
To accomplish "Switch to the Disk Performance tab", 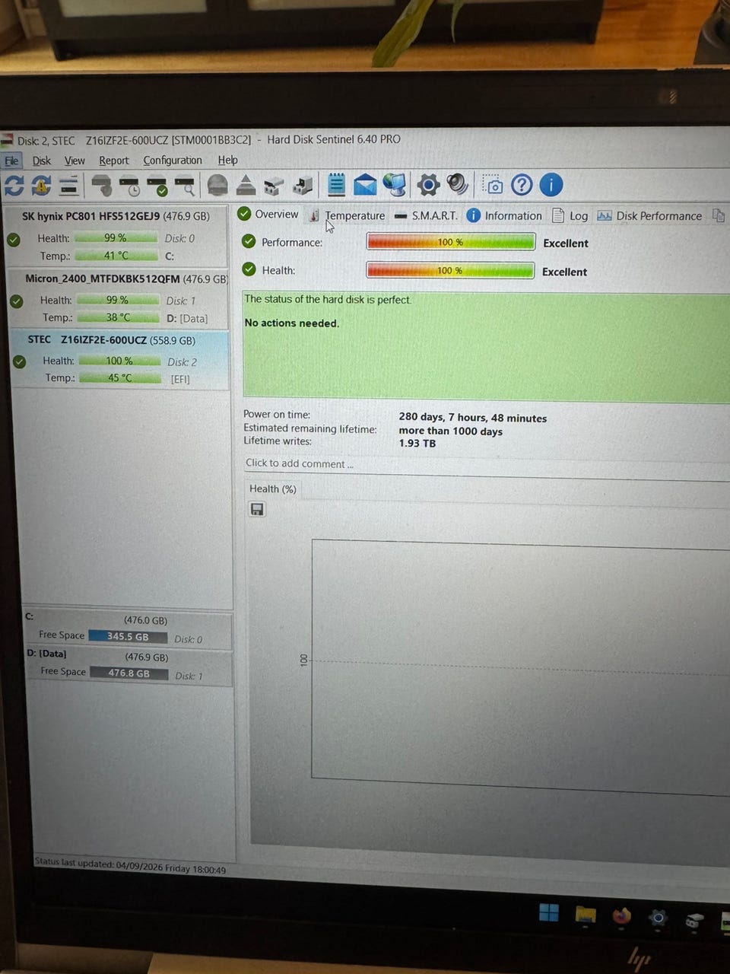I will tap(650, 215).
